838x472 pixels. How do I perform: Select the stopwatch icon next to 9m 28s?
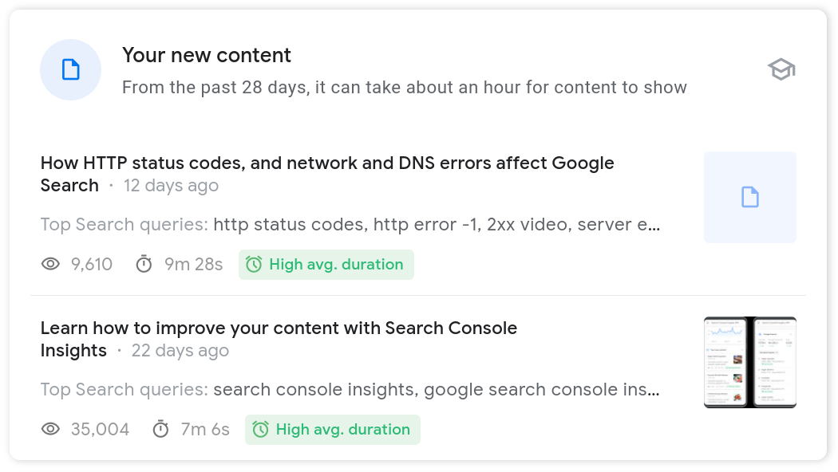tap(144, 264)
